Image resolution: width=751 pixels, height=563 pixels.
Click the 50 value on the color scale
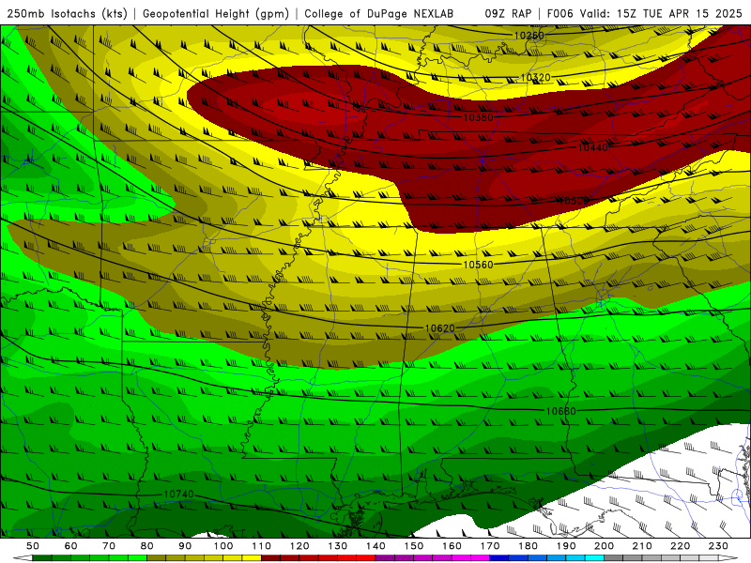click(x=33, y=546)
